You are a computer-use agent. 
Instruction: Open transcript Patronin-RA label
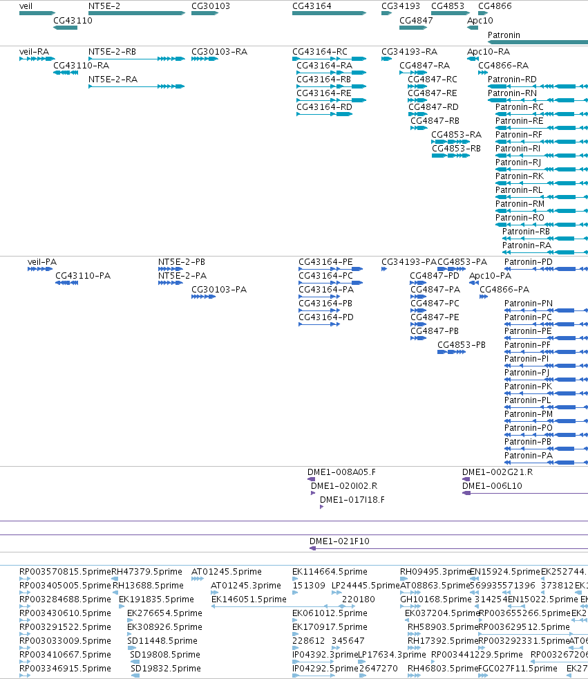pyautogui.click(x=527, y=245)
